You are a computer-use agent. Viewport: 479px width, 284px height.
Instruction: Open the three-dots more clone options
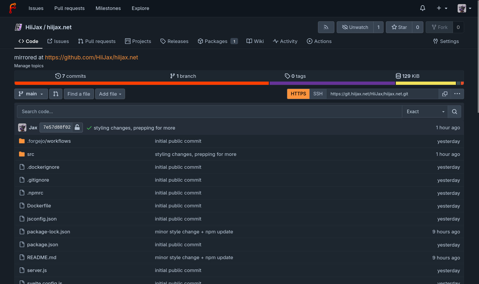pyautogui.click(x=457, y=94)
